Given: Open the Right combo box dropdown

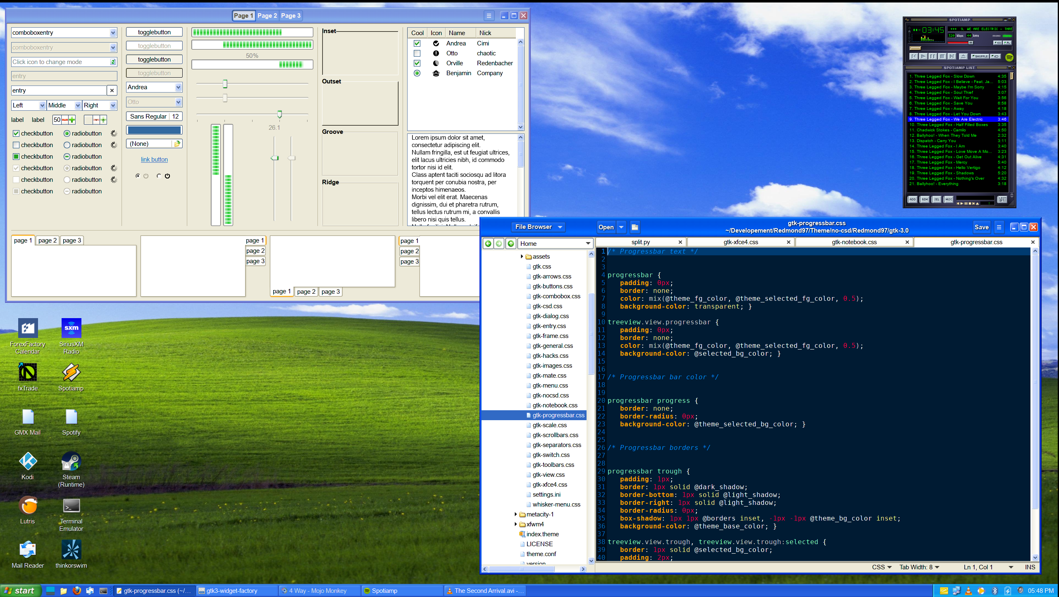Looking at the screenshot, I should [x=99, y=105].
